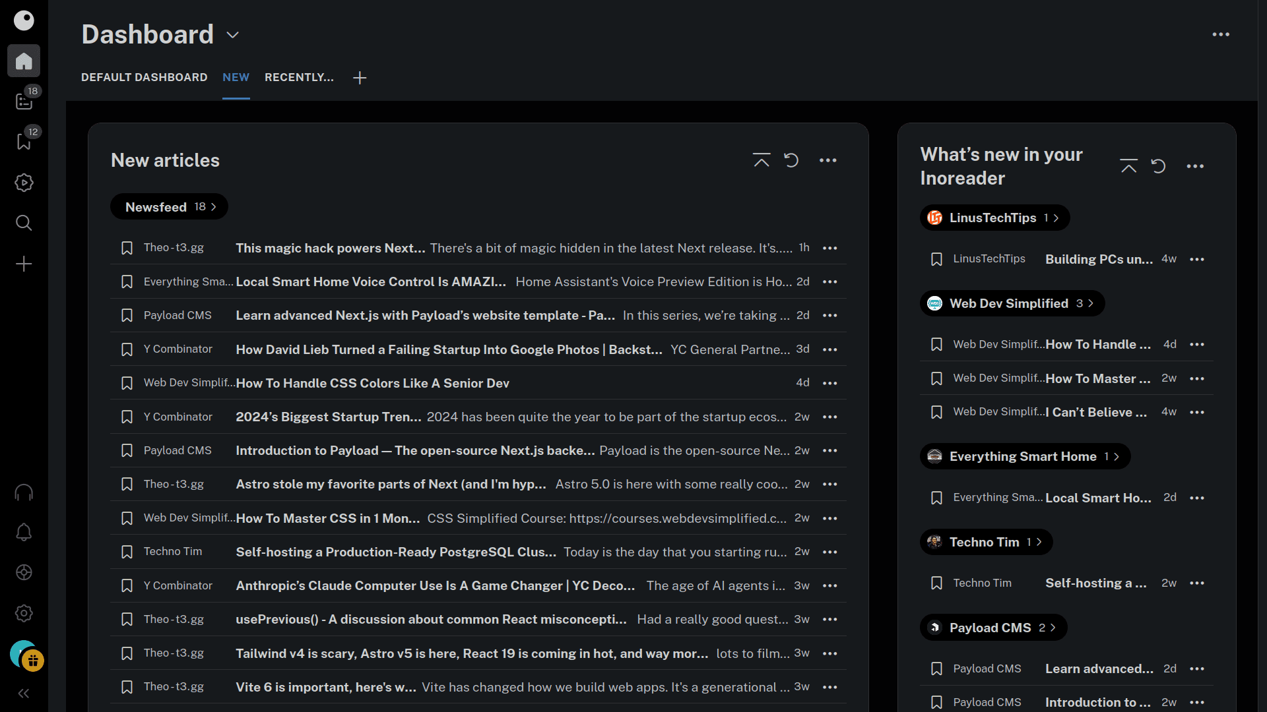Open 'Learn advanced...' in What's new widget

coord(1099,668)
